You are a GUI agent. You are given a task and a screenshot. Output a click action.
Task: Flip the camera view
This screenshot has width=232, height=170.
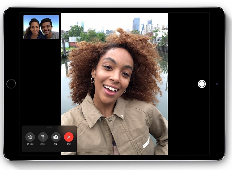(56, 137)
